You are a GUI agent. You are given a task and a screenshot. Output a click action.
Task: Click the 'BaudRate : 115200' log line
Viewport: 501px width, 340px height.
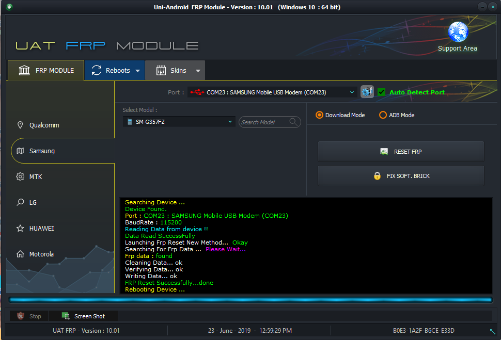tap(153, 222)
